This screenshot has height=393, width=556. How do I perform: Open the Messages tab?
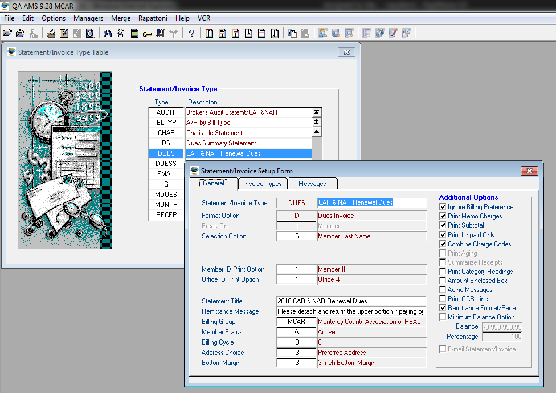(x=312, y=184)
